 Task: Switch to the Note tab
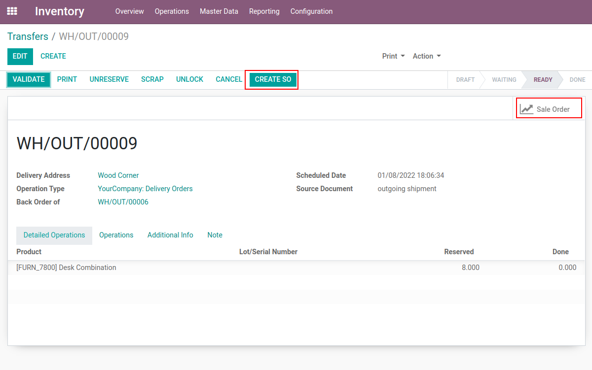pos(215,235)
